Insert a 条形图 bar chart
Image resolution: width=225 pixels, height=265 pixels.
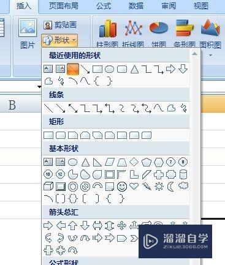pyautogui.click(x=185, y=34)
